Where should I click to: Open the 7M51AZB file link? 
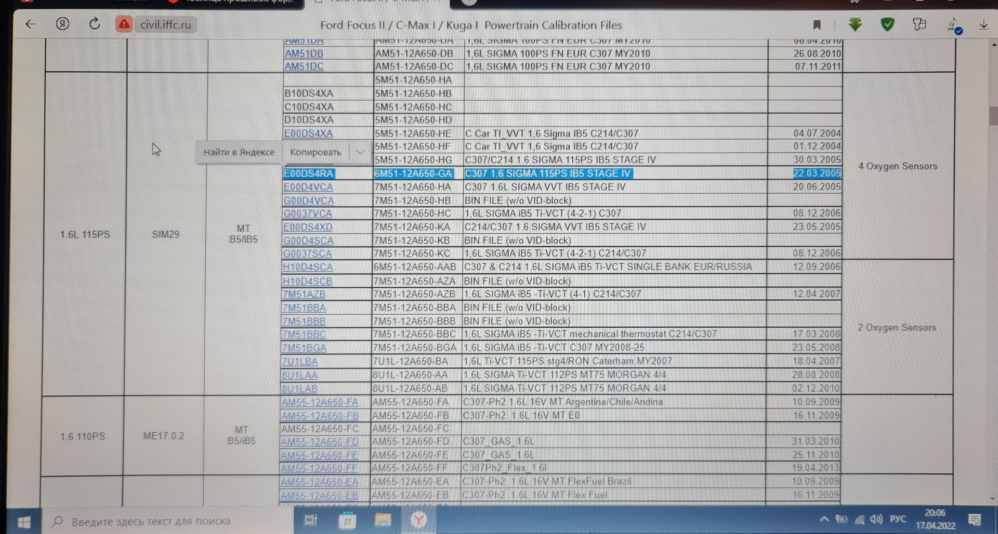[x=304, y=294]
